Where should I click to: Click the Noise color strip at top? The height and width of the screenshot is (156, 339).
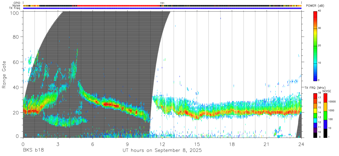162,6
